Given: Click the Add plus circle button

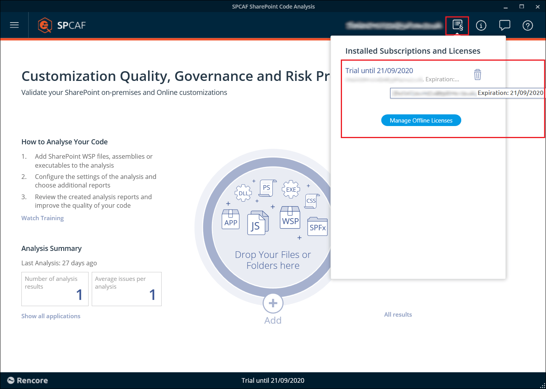Looking at the screenshot, I should point(273,303).
